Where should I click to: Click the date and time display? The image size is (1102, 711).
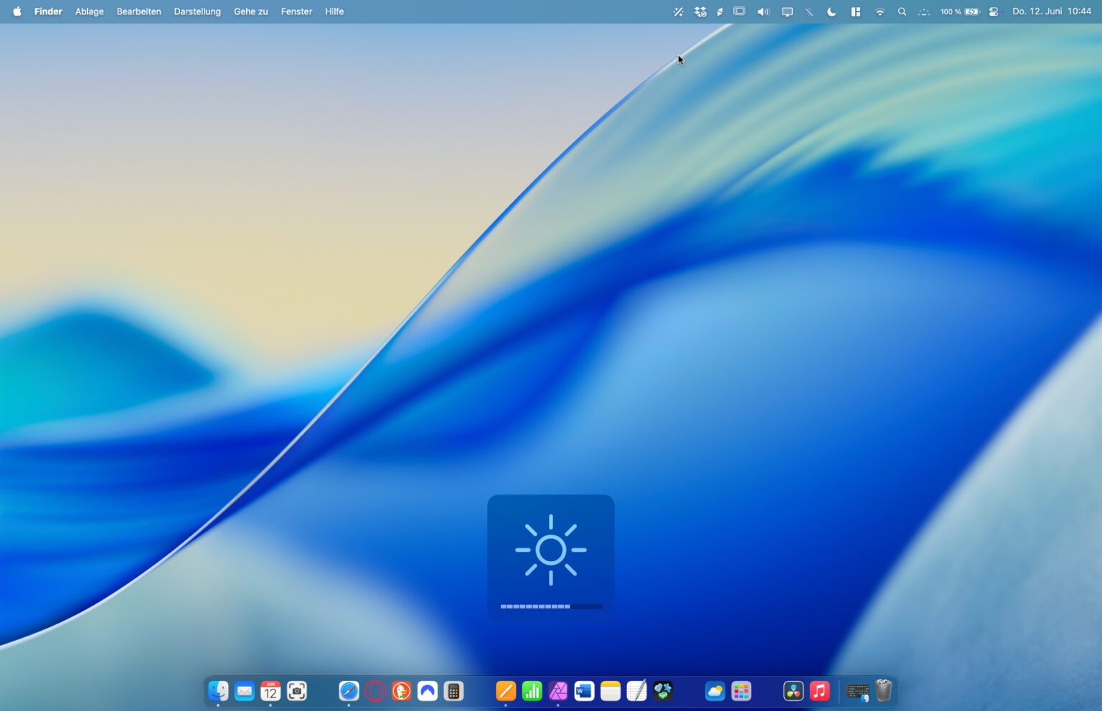click(1050, 11)
